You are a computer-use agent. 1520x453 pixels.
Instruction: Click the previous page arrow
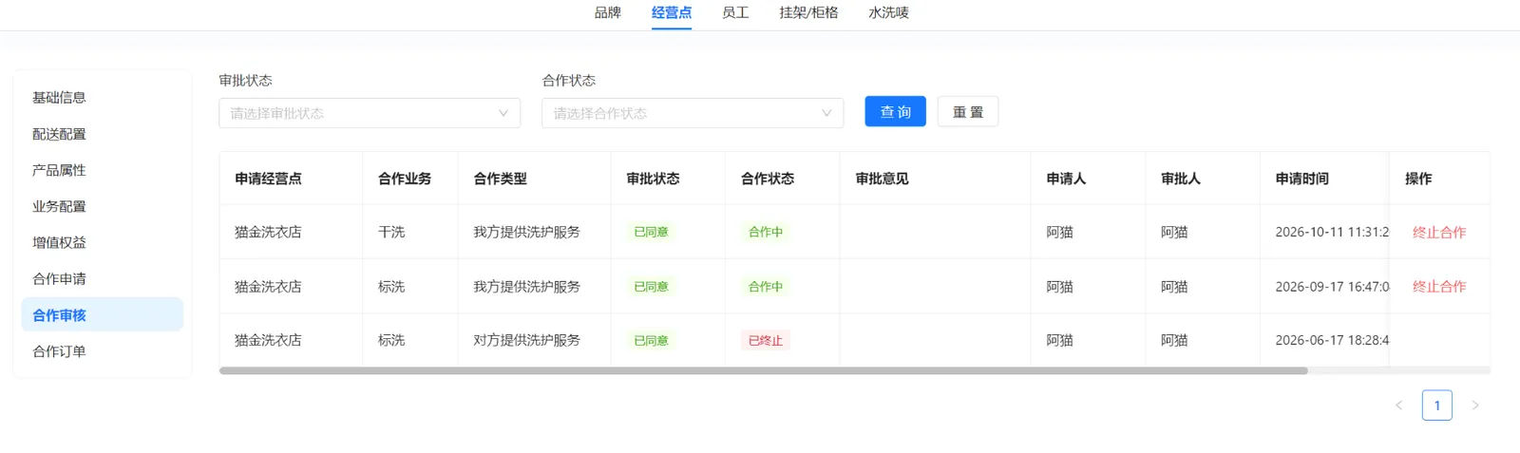[x=1398, y=406]
